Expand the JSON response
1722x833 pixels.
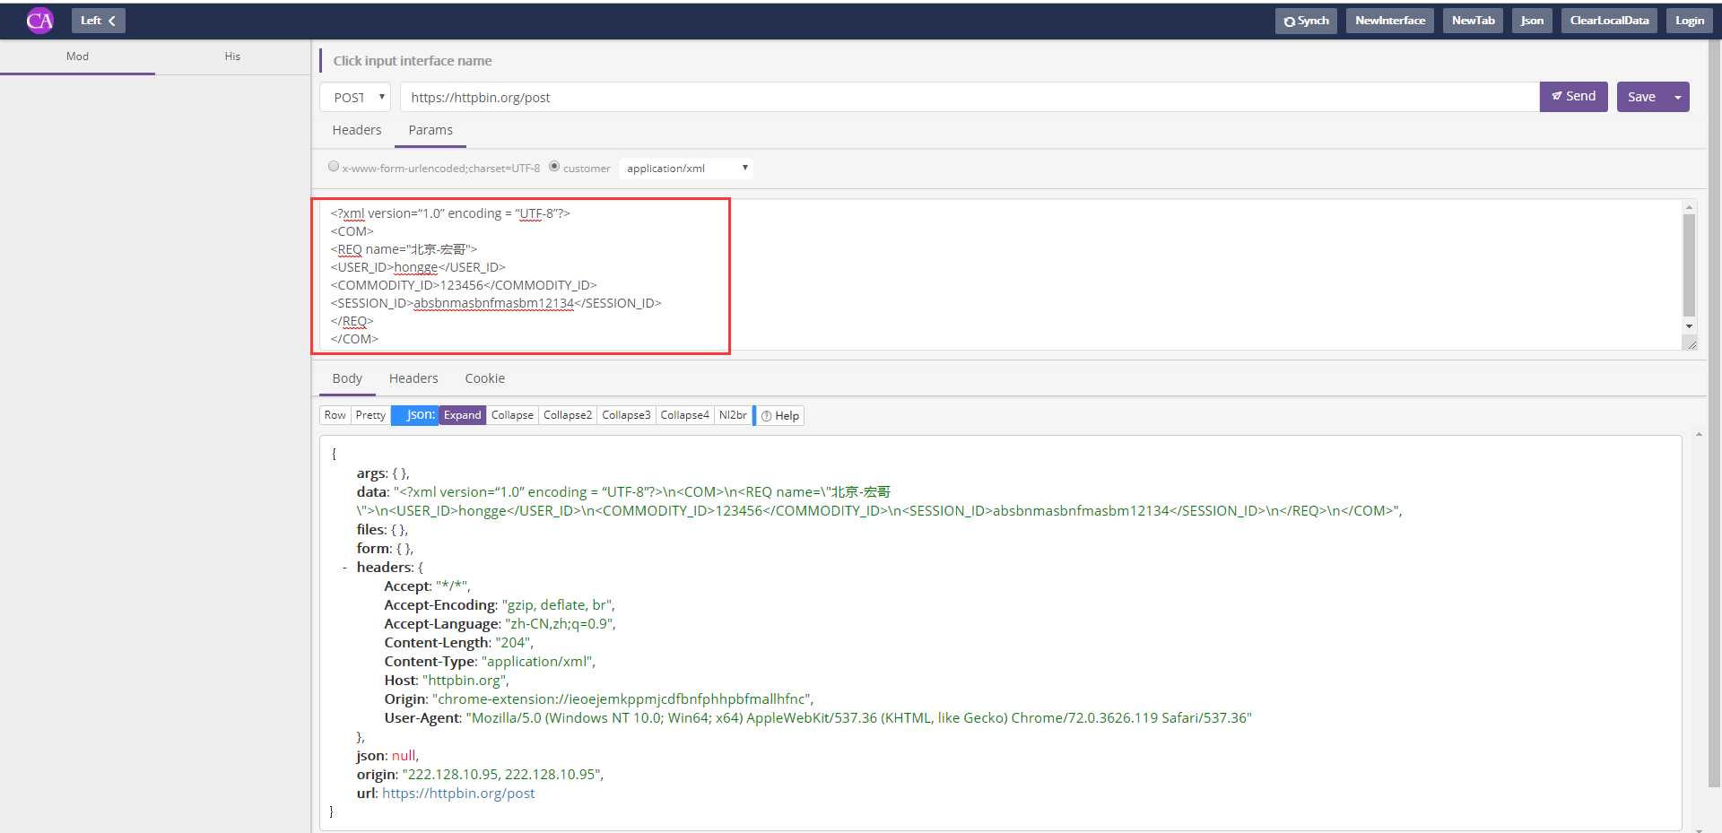coord(462,415)
